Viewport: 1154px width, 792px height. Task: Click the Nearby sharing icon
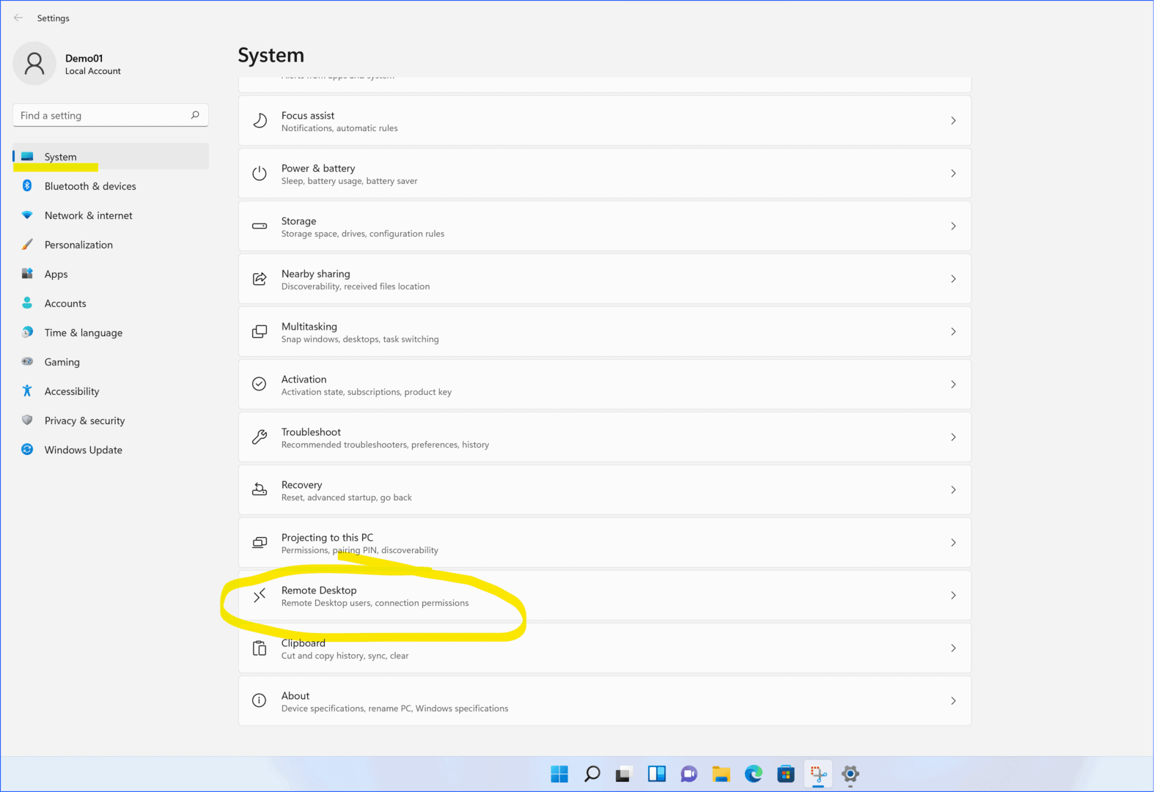click(260, 279)
